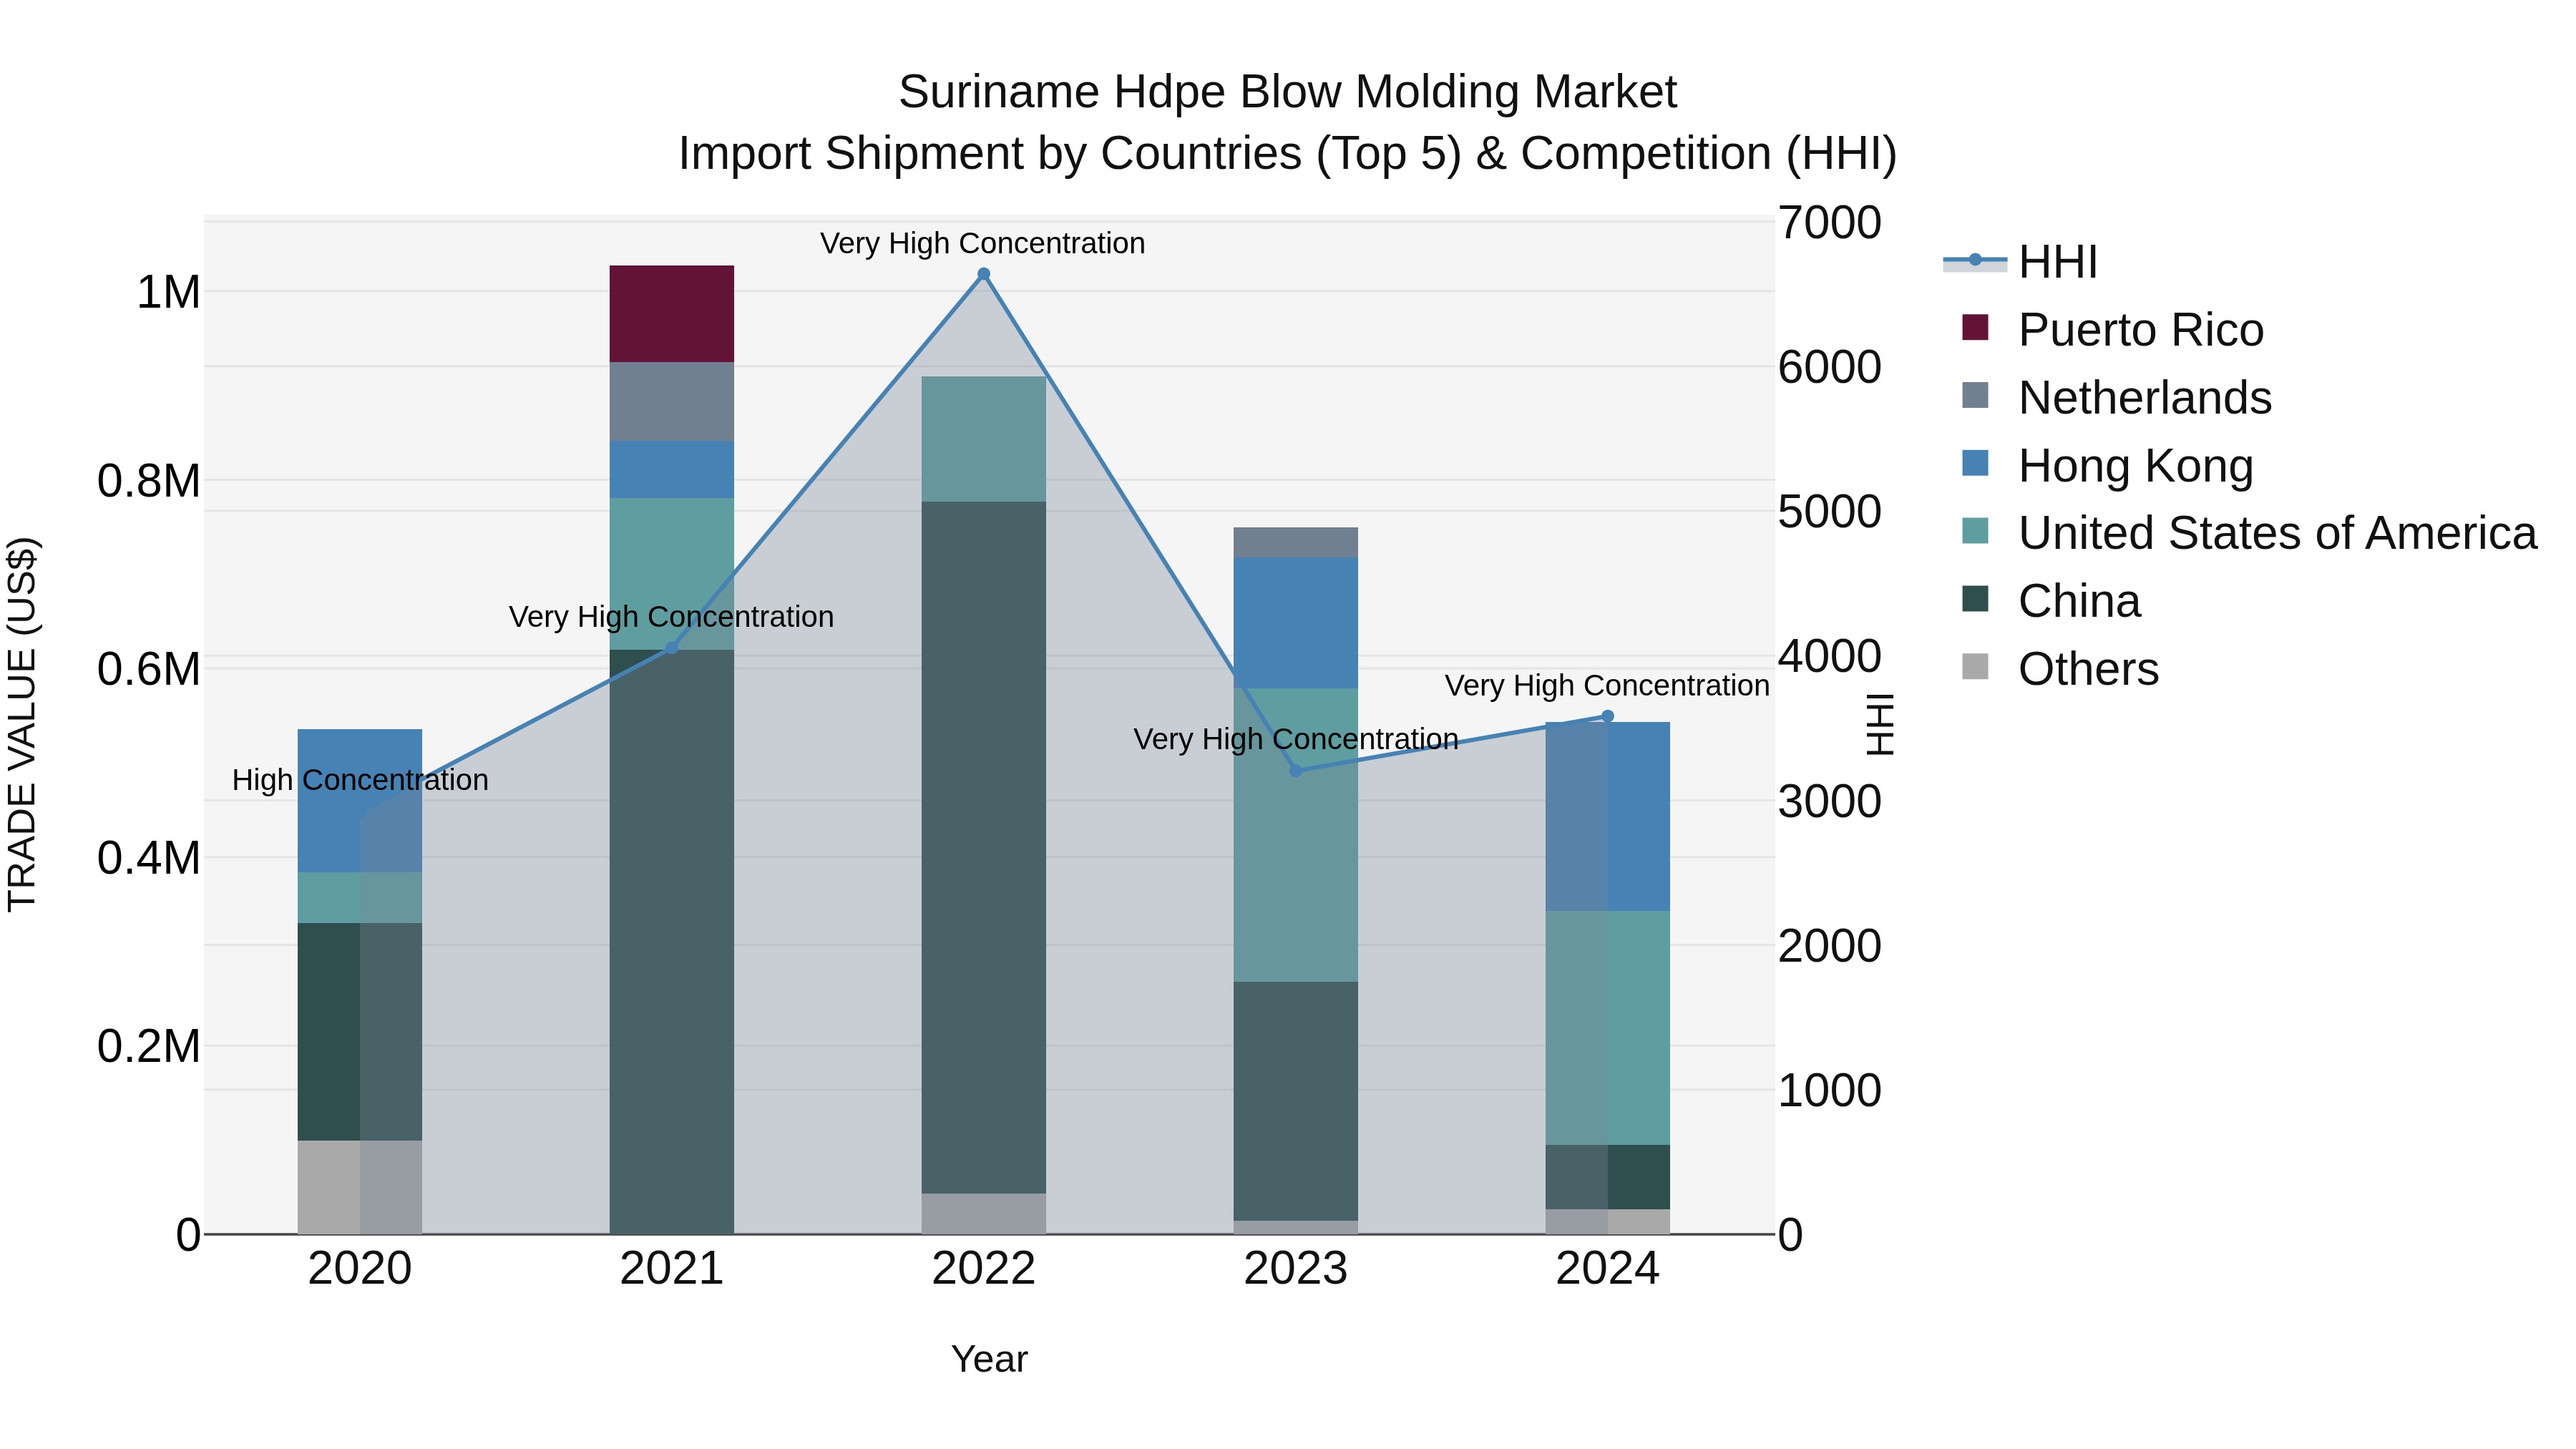The height and width of the screenshot is (1449, 2576).
Task: Click the Netherlands segment of 2021 bar
Action: tap(672, 402)
